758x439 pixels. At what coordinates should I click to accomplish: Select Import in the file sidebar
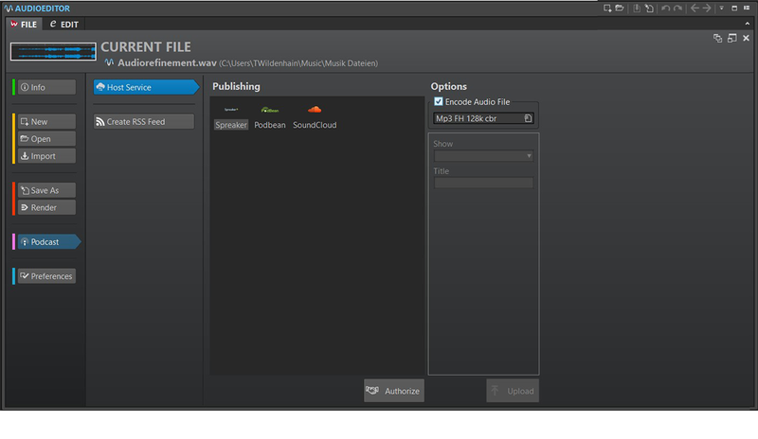pos(46,156)
